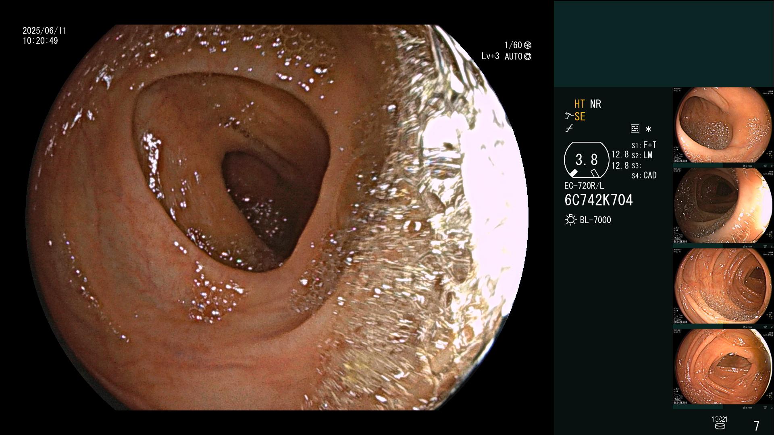Click the scope tip diagram showing 3.8
This screenshot has width=774, height=435.
pyautogui.click(x=587, y=160)
